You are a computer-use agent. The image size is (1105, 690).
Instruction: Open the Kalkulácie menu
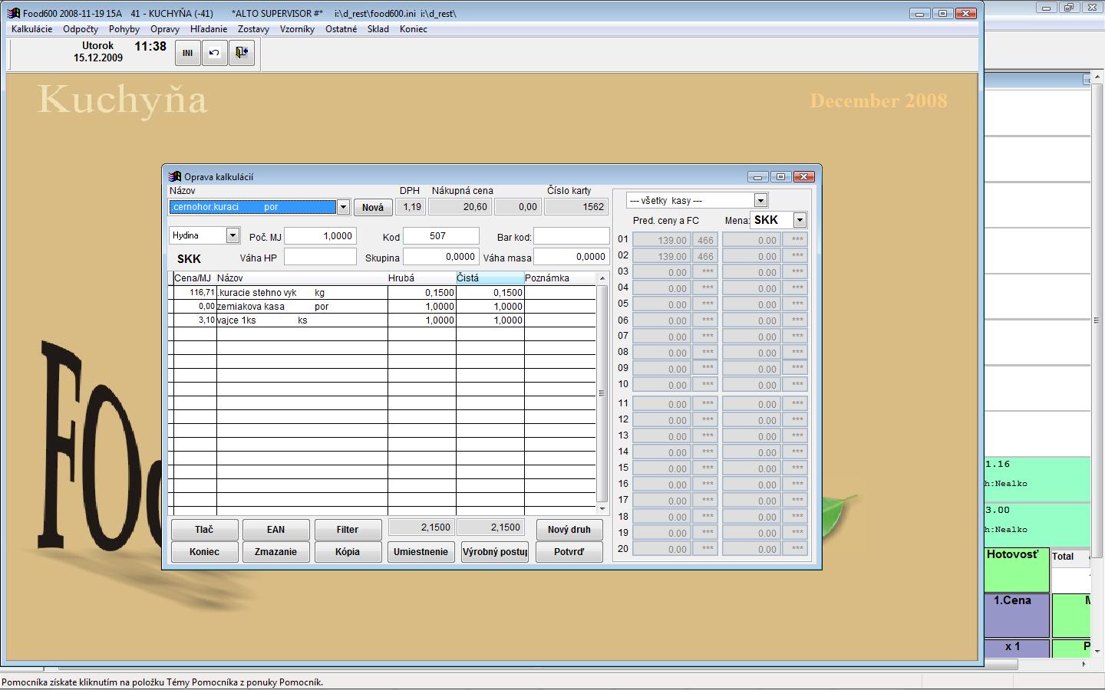pyautogui.click(x=31, y=29)
